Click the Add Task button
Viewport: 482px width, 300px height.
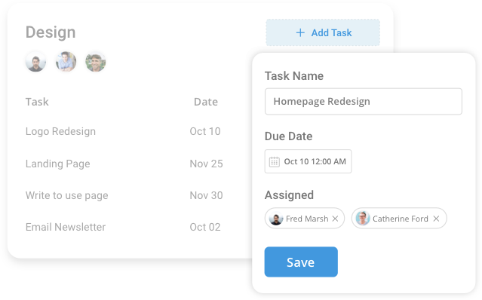[323, 32]
